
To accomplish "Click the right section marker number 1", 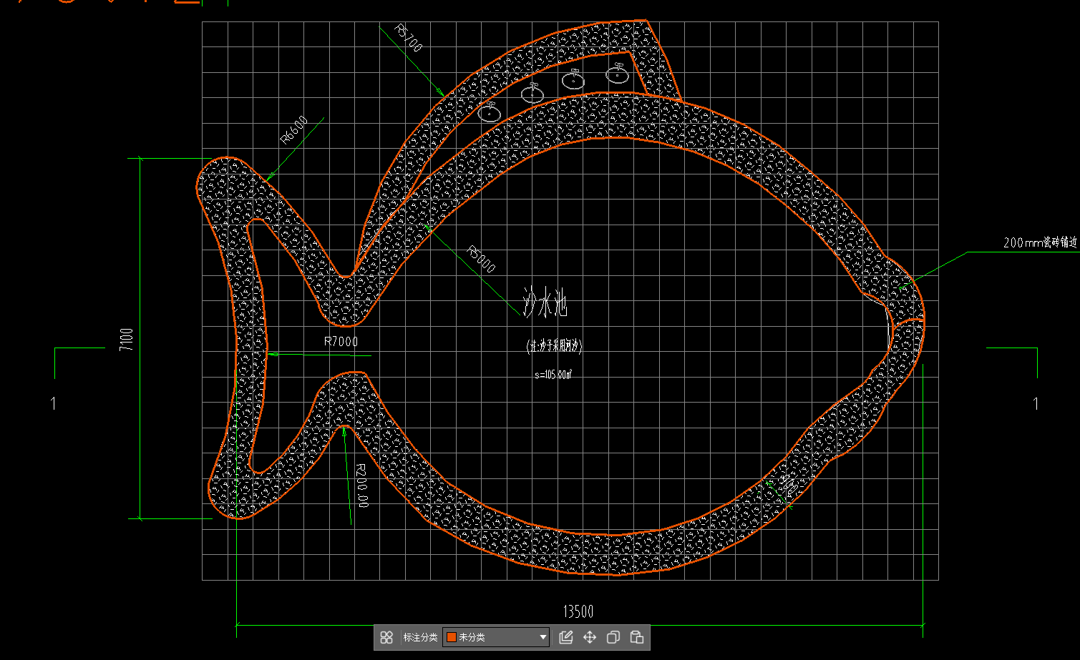I will point(1036,404).
